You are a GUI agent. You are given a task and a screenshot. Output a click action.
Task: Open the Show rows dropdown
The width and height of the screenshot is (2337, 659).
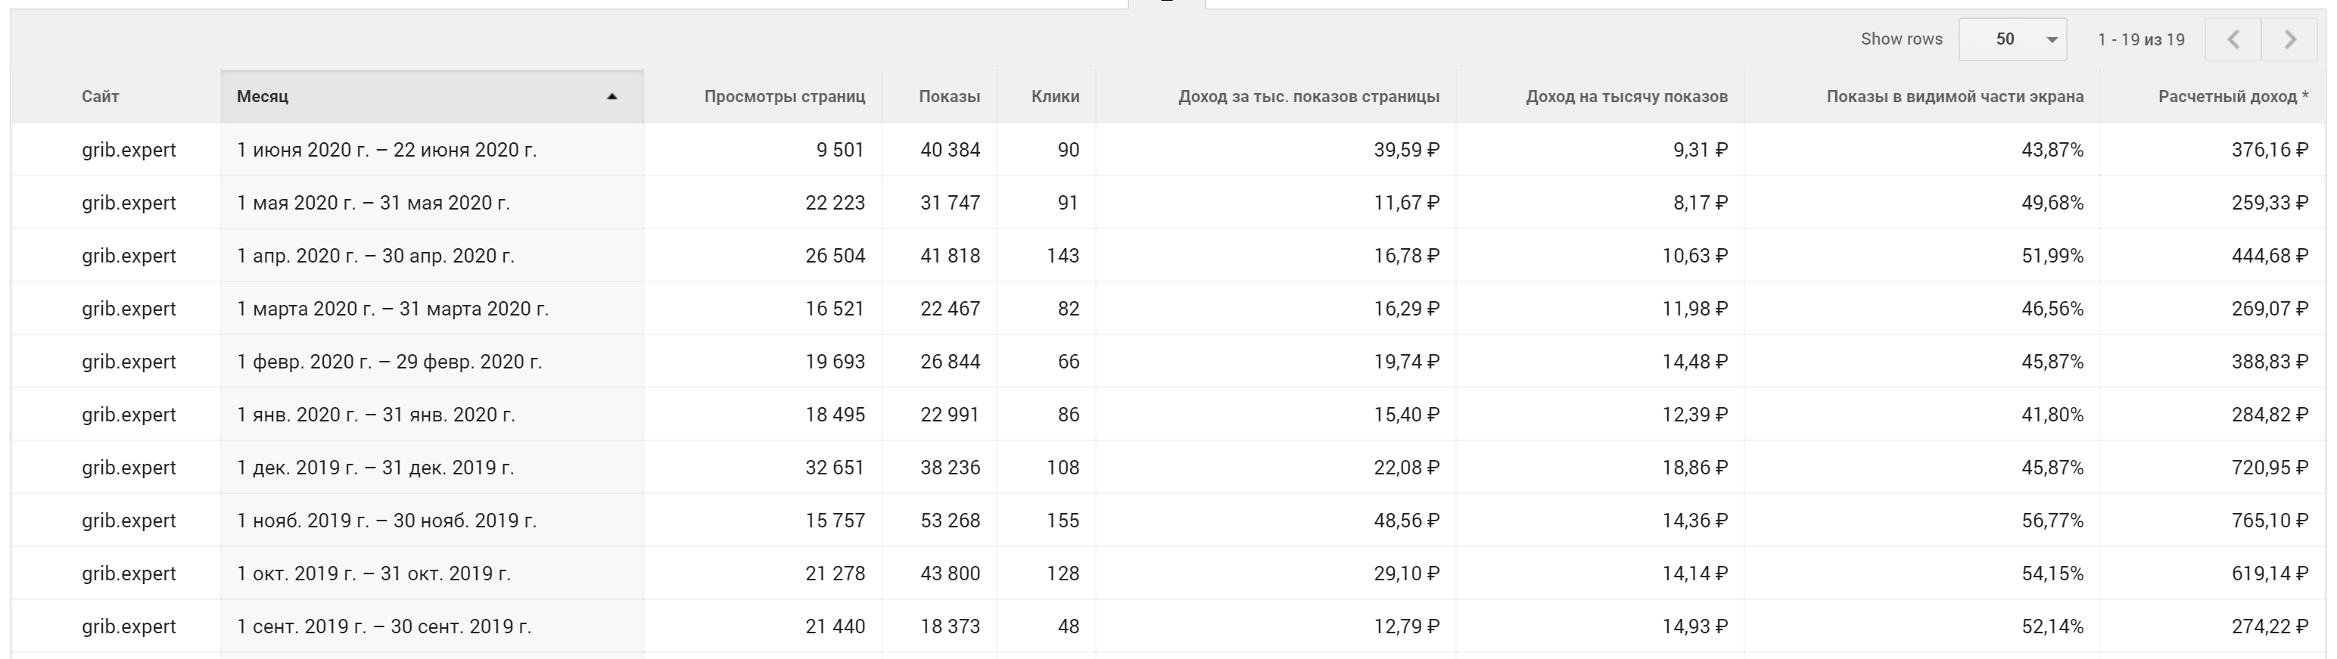pos(2012,40)
